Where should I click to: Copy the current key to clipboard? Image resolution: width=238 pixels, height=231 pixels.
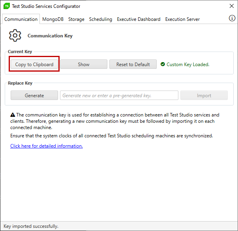point(34,64)
